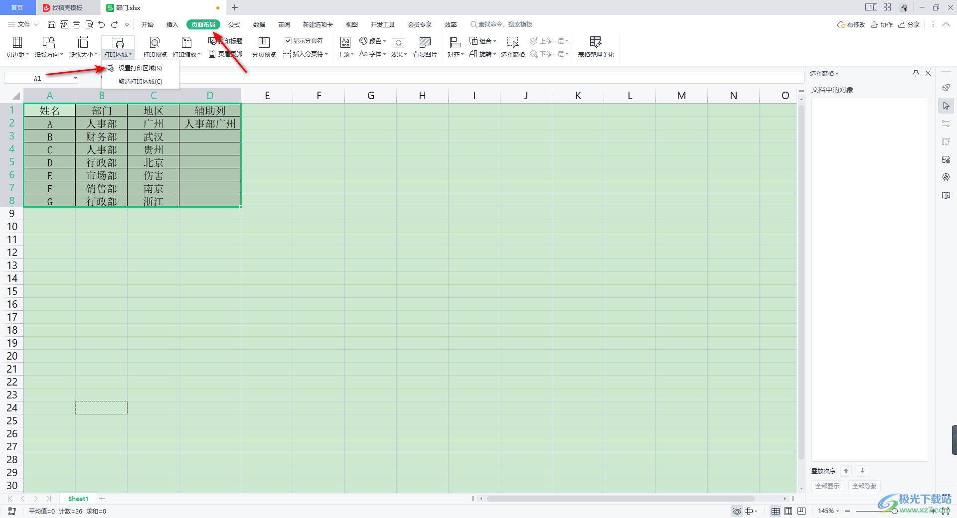This screenshot has height=518, width=957.
Task: Open the 纸张方向 orientation menu
Action: [x=49, y=47]
